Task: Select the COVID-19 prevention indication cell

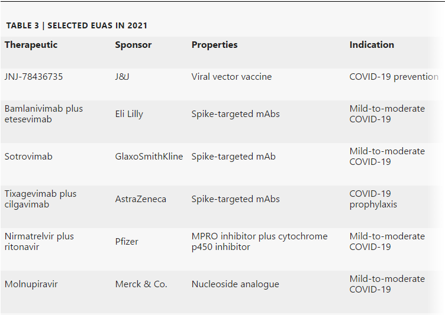Action: click(394, 77)
